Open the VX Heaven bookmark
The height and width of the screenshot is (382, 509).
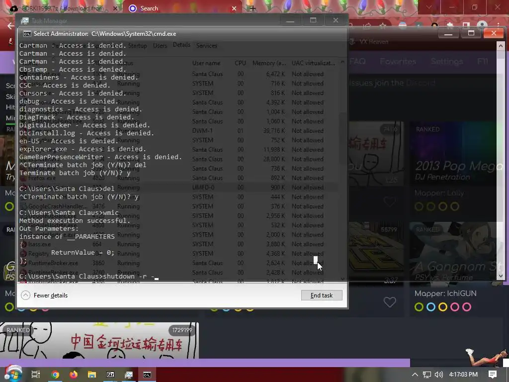pos(370,42)
